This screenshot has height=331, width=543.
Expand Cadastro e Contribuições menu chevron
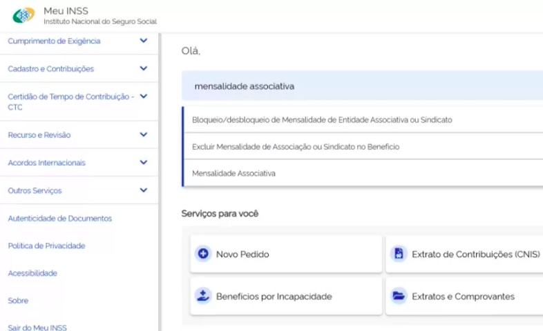click(x=144, y=68)
